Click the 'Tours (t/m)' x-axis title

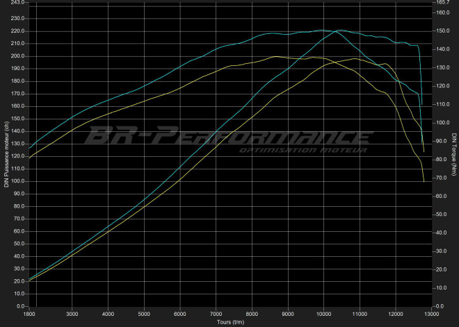pos(229,321)
